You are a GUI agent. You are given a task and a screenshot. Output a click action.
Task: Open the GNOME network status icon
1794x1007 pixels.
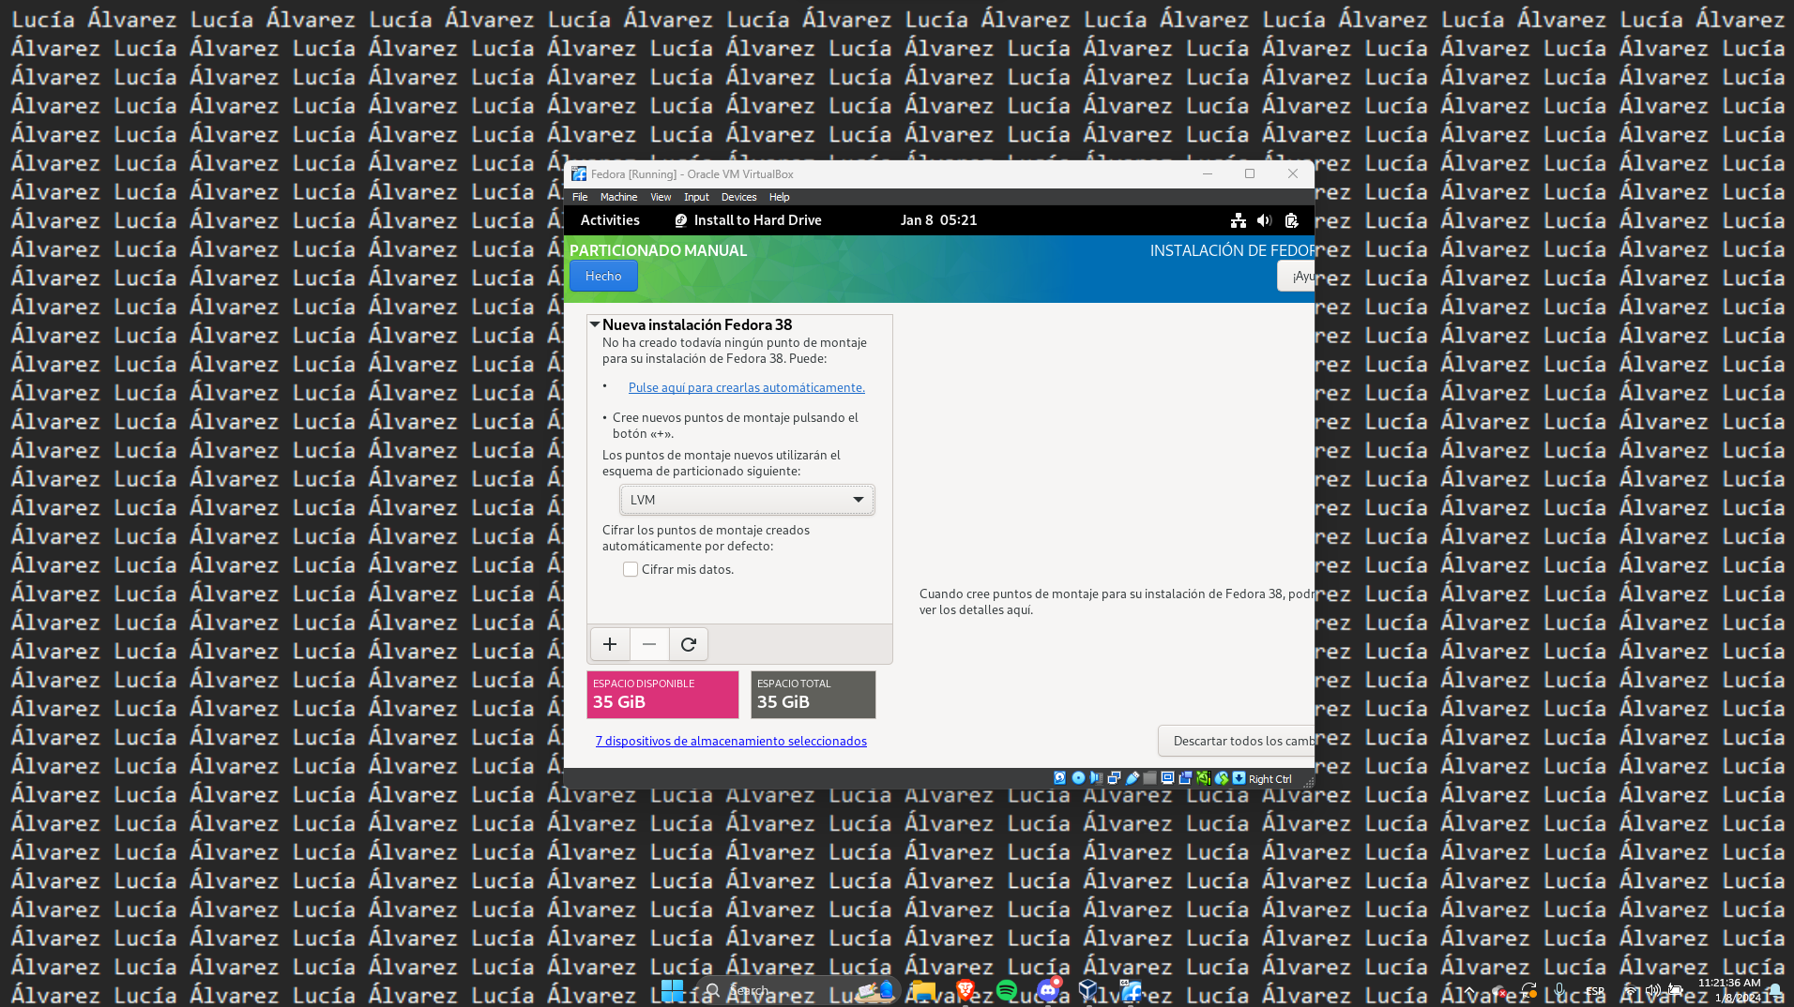[x=1239, y=220]
